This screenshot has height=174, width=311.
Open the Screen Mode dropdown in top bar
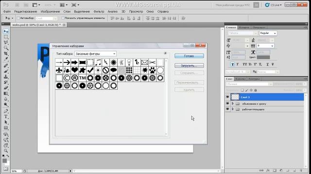point(75,5)
